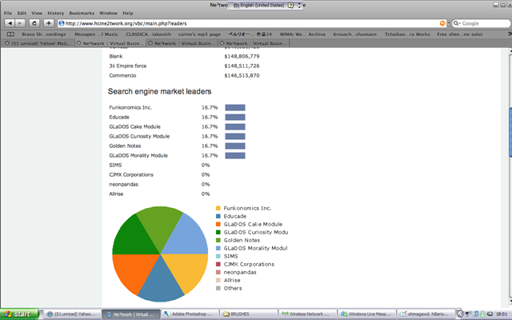512x320 pixels.
Task: Click the 3ii Empire force row name
Action: 128,66
